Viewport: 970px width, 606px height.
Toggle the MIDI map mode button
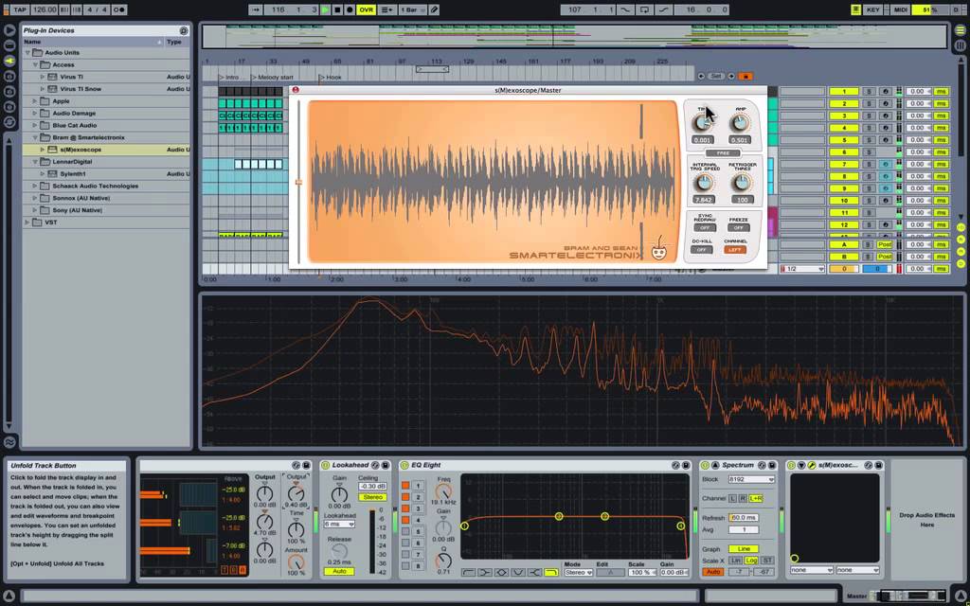(x=900, y=9)
